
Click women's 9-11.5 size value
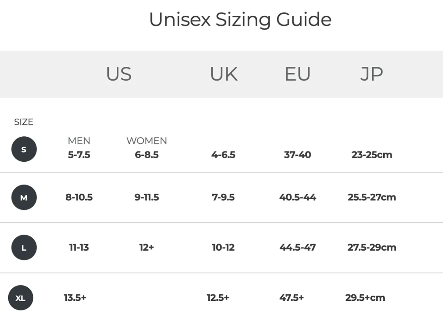point(147,197)
